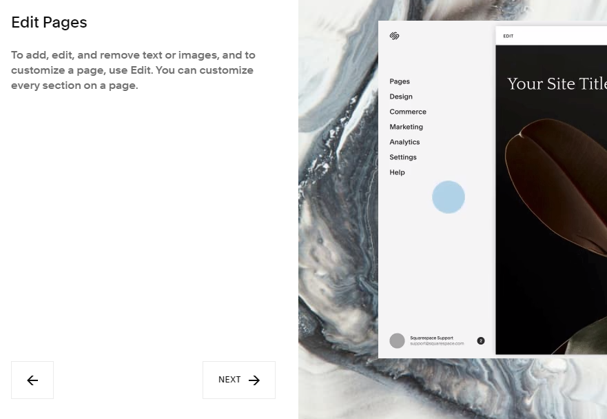Open Settings from the sidebar
Image resolution: width=607 pixels, height=419 pixels.
tap(403, 157)
